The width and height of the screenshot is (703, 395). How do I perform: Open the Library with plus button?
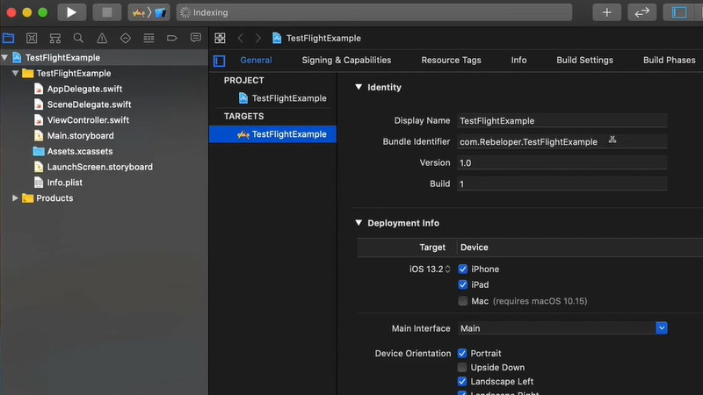click(606, 12)
